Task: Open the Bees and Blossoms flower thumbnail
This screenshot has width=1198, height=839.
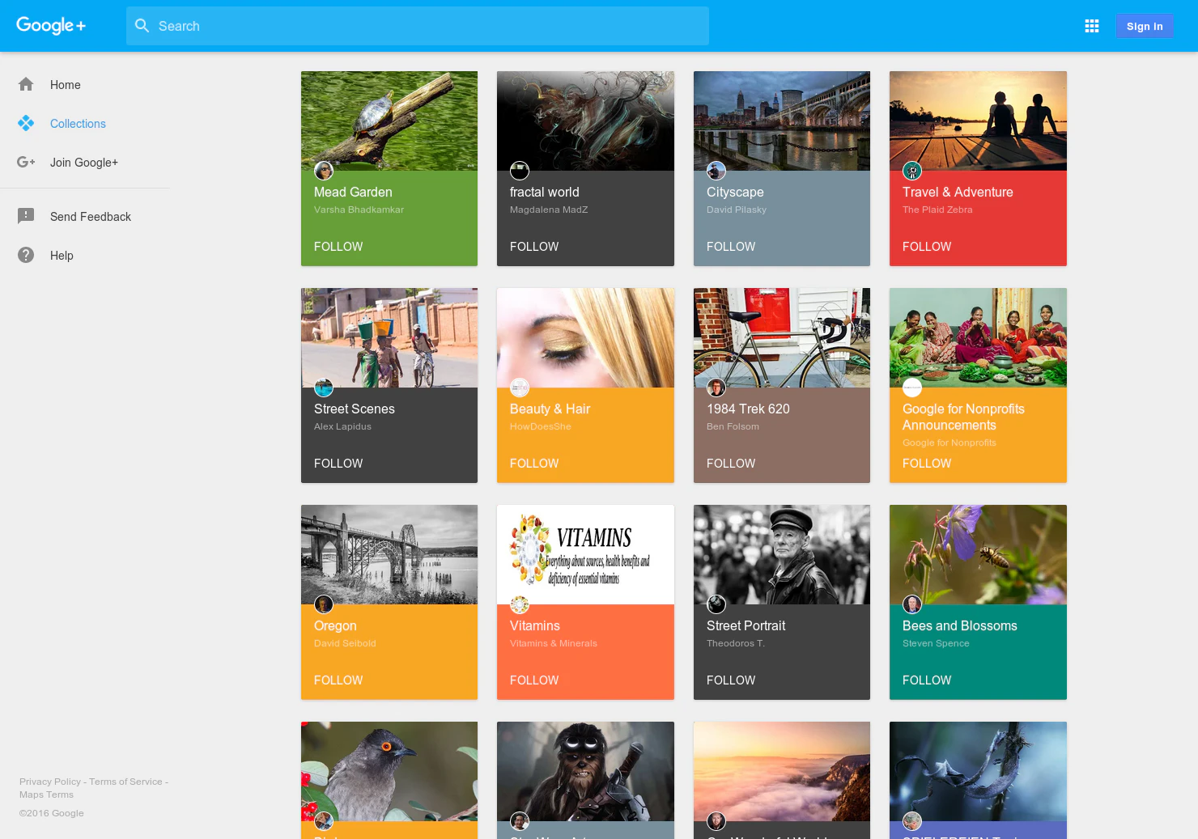Action: (978, 554)
